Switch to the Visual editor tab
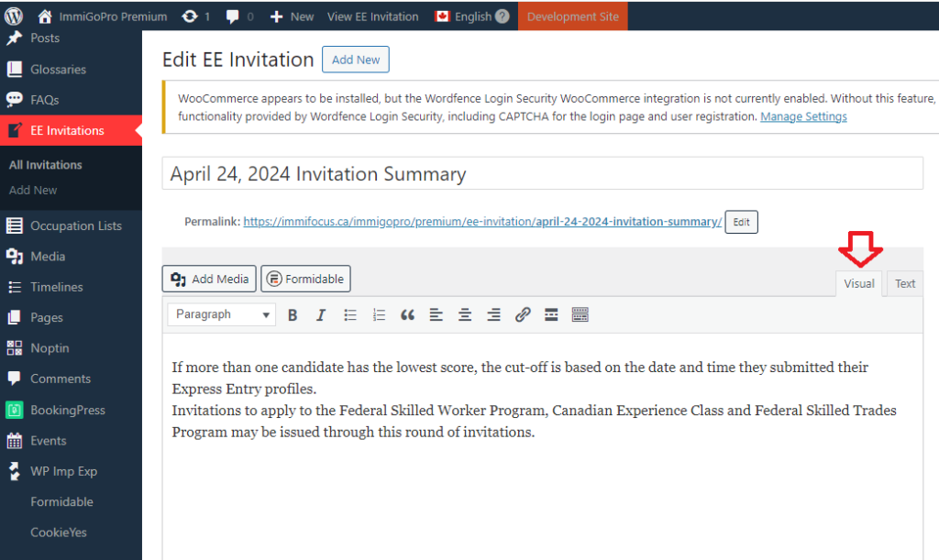939x560 pixels. (859, 283)
